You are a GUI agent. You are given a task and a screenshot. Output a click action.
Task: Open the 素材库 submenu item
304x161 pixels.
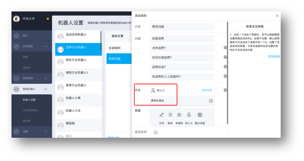(27, 121)
